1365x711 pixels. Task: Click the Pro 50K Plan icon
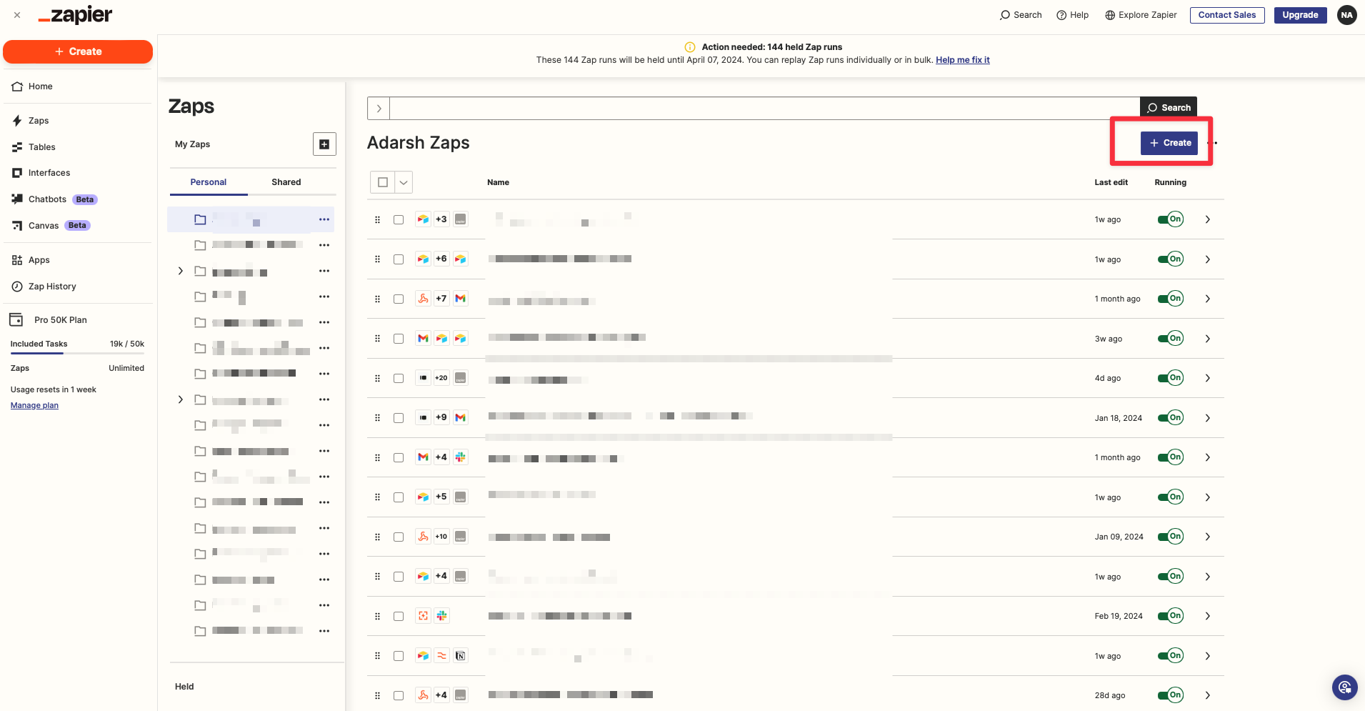pyautogui.click(x=16, y=319)
